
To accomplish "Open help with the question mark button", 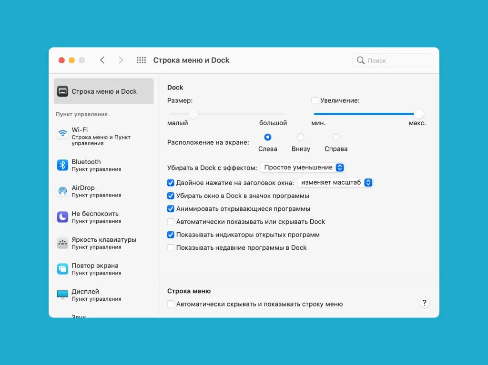I will coord(424,303).
